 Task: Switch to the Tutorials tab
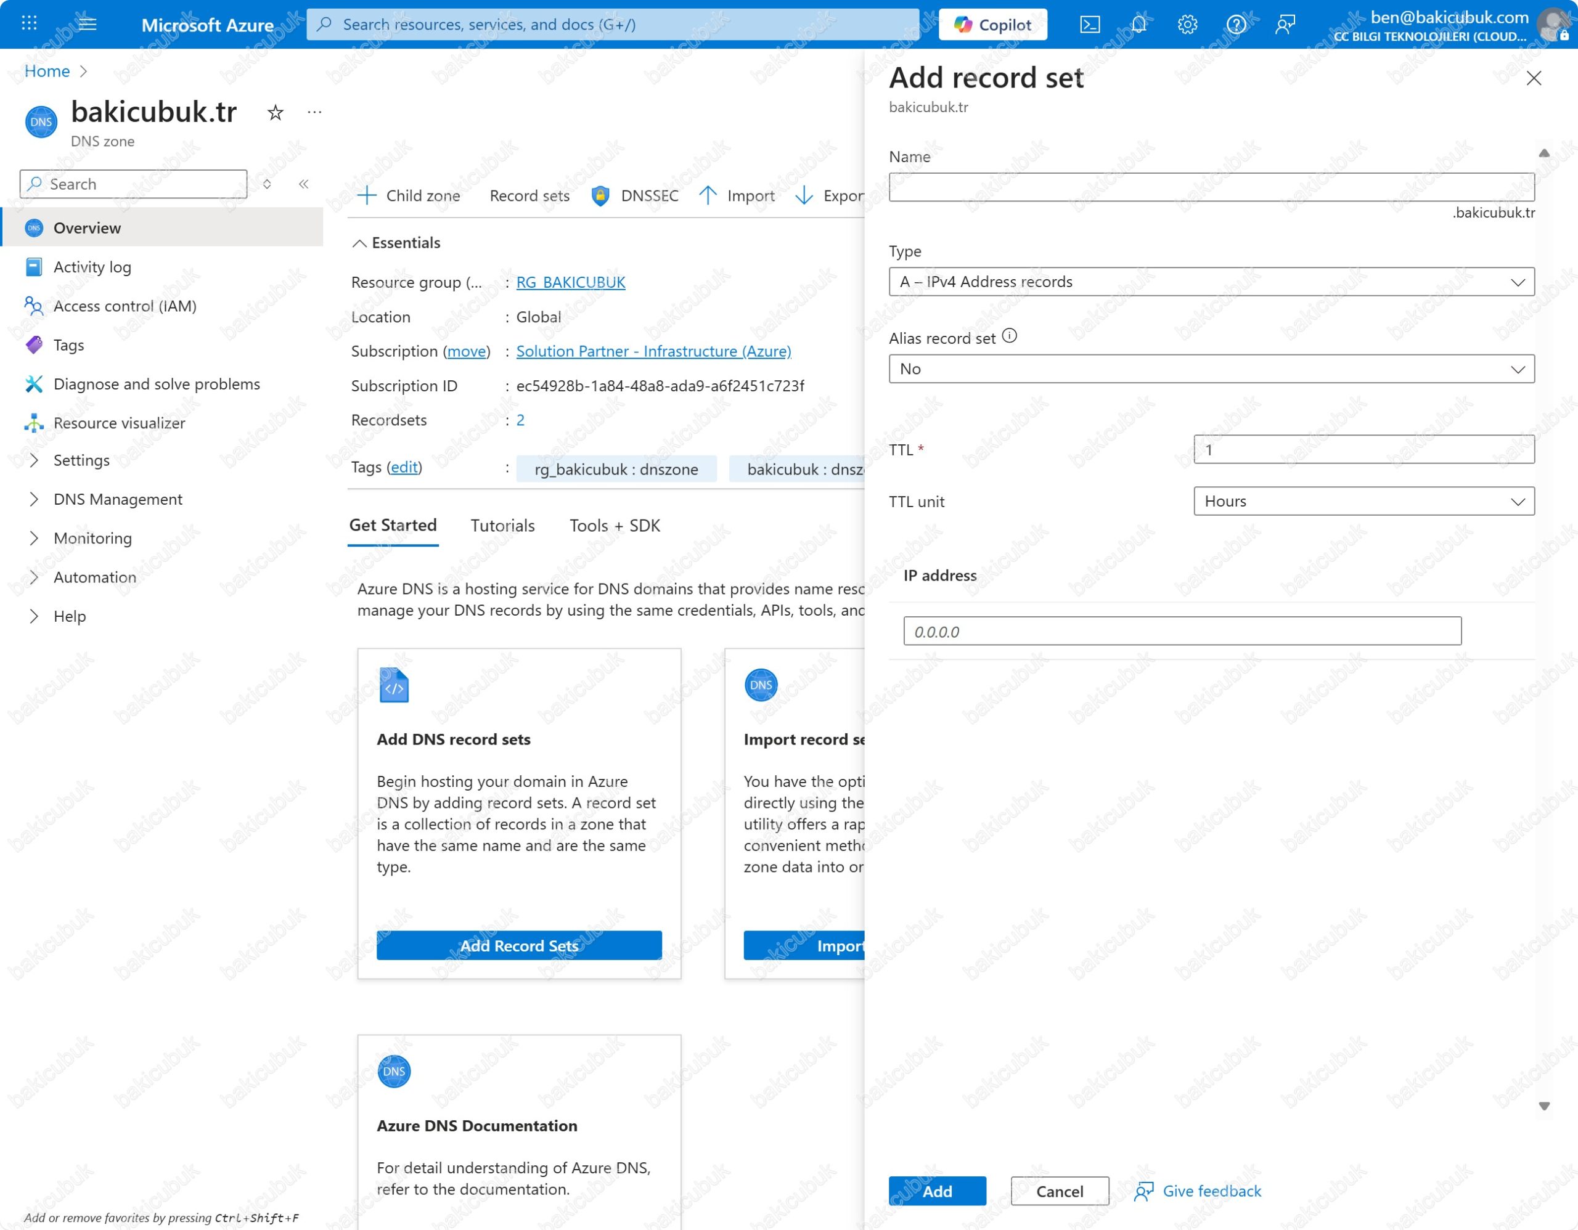[502, 526]
